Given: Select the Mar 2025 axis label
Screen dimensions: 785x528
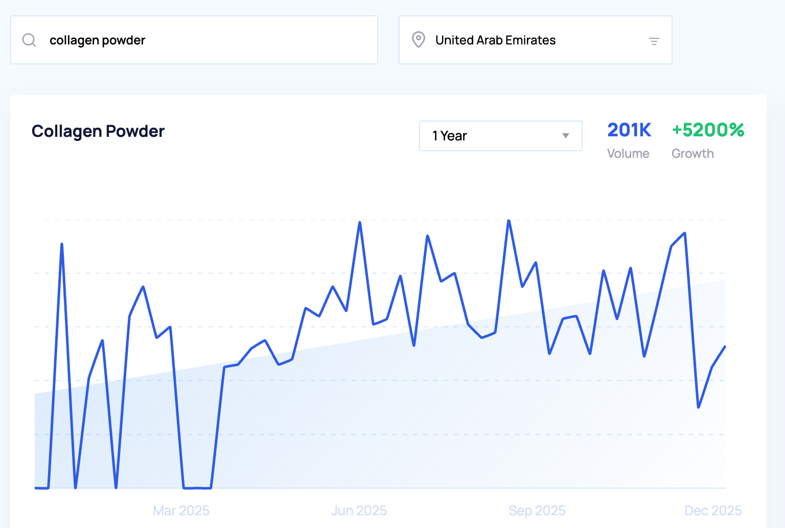Looking at the screenshot, I should click(x=181, y=511).
